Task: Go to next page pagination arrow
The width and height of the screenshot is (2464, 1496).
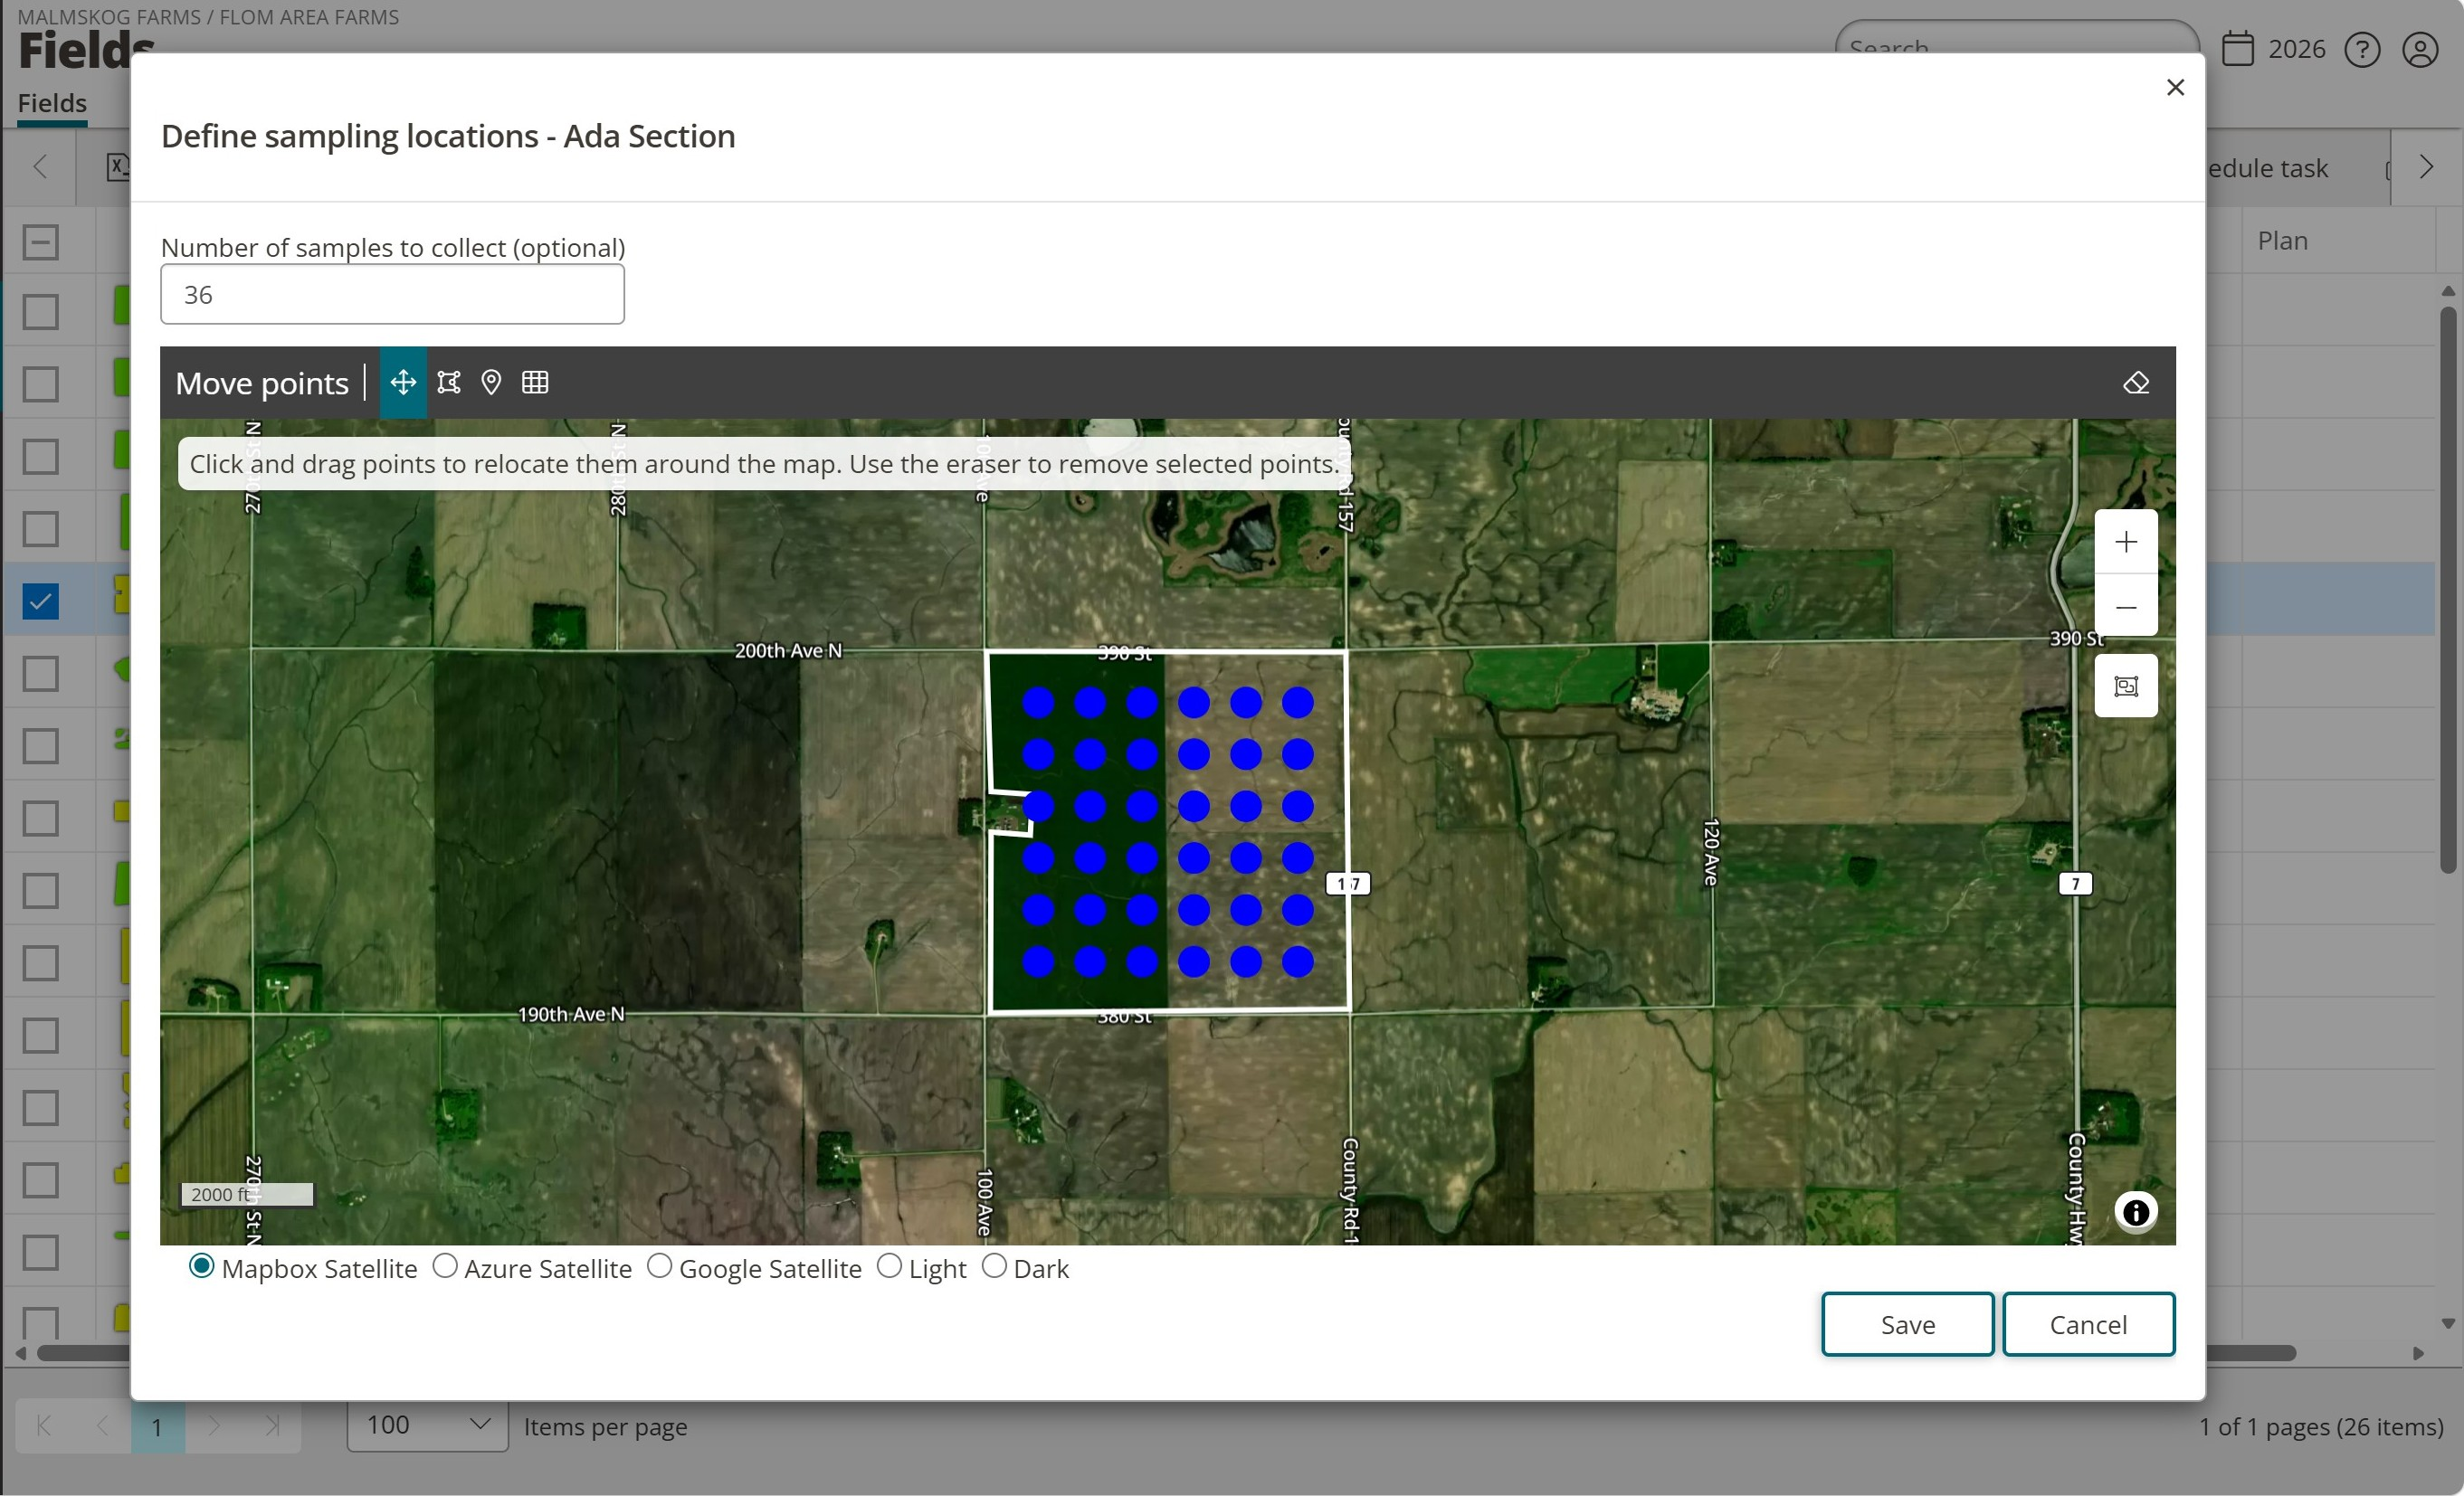Action: [214, 1425]
